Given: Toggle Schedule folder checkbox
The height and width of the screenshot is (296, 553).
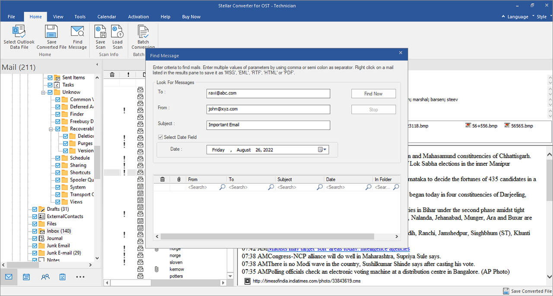Looking at the screenshot, I should [58, 158].
